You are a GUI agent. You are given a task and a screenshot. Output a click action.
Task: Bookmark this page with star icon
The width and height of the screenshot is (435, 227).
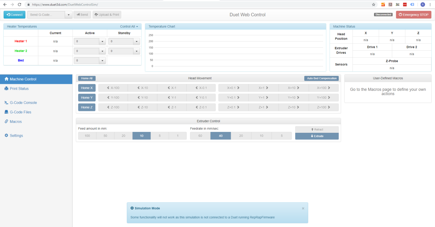click(373, 5)
